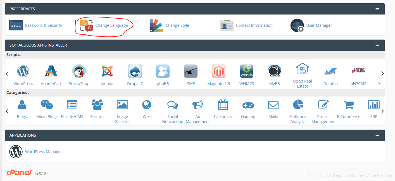Collapse the Softaculous Apps Installer section
Viewport: 395px width, 181px height.
tap(377, 45)
